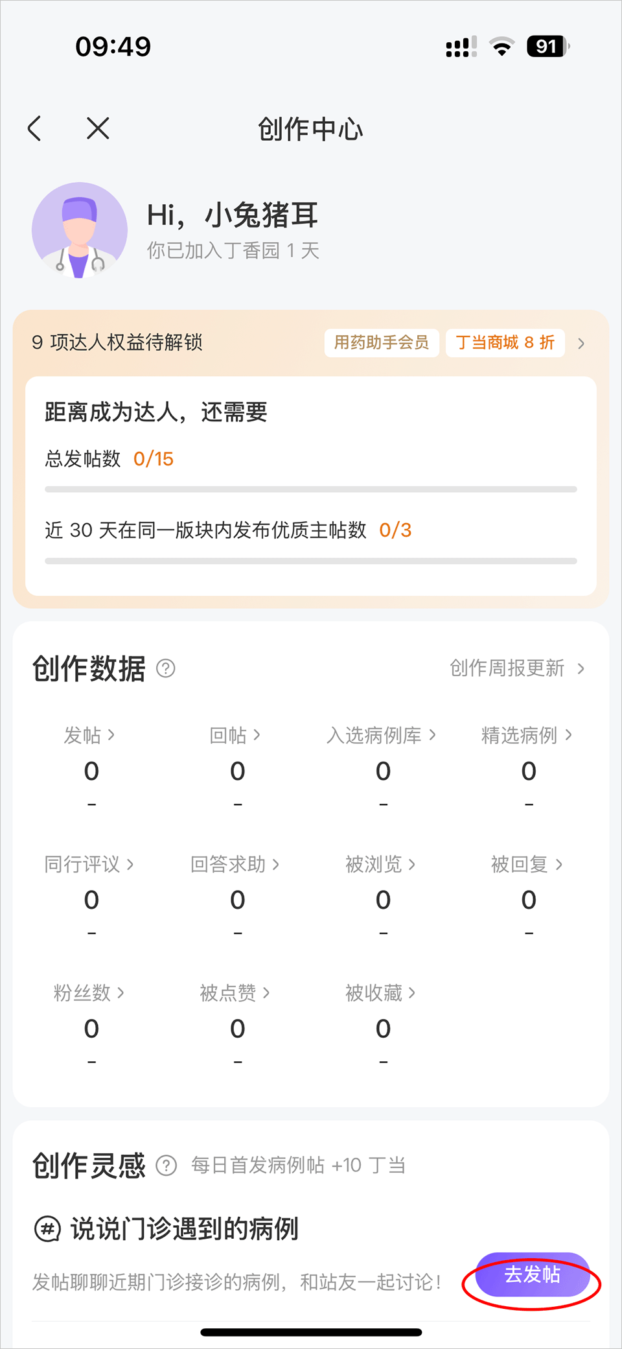Open the 回帖 stats detail

point(236,735)
